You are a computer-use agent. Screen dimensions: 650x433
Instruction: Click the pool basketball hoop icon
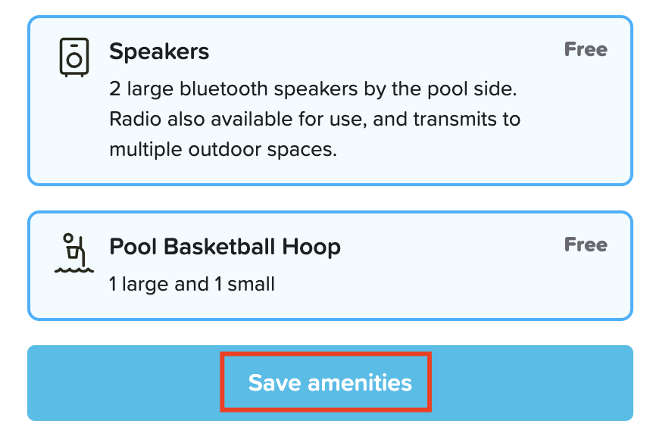(74, 253)
